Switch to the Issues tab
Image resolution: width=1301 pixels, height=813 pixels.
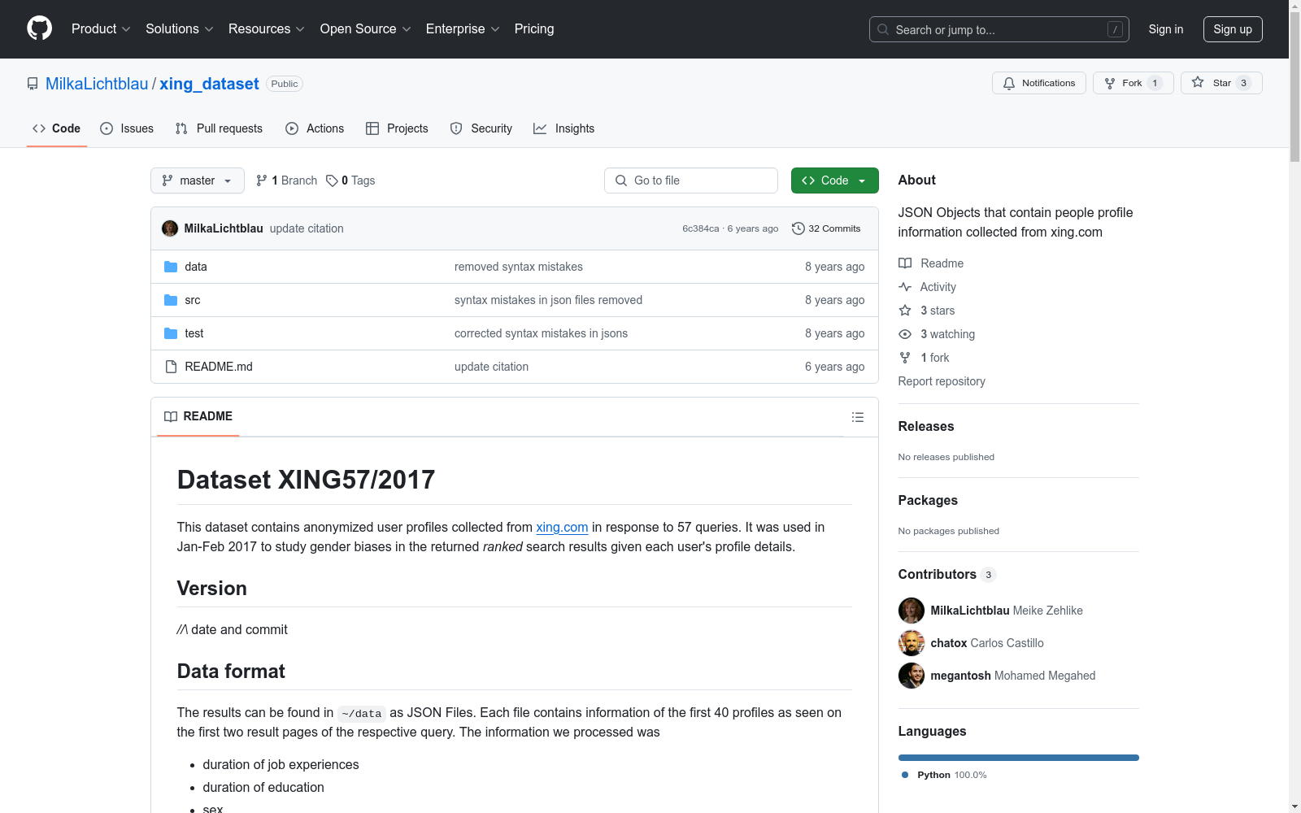pos(127,128)
